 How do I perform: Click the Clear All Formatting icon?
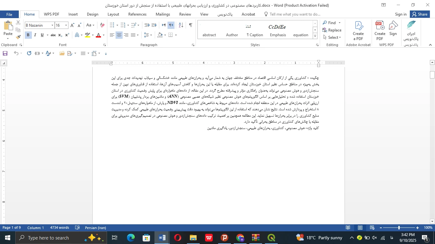click(102, 25)
